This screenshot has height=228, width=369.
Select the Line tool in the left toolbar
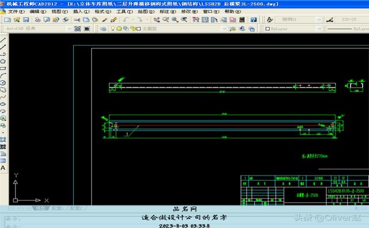[3, 40]
